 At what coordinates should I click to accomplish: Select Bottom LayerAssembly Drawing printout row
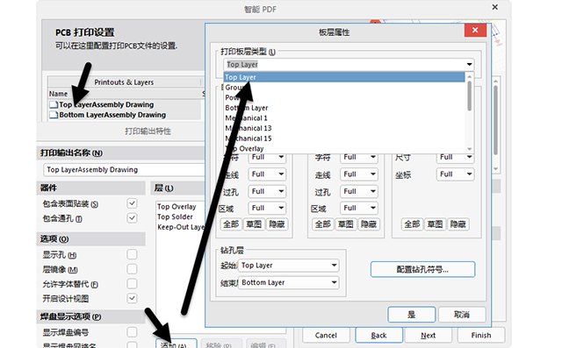coord(125,115)
